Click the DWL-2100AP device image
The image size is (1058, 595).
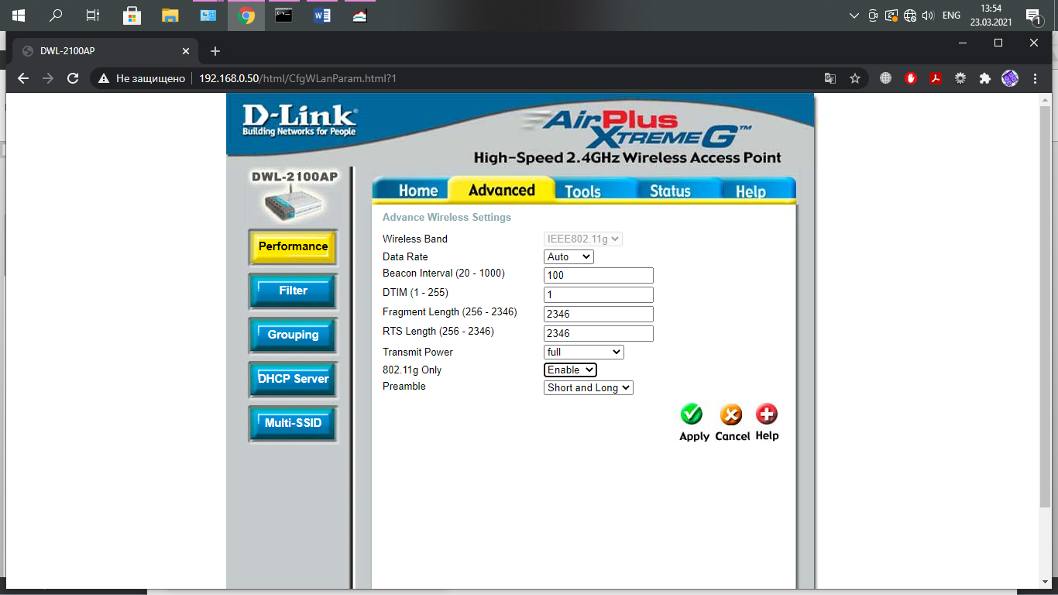(x=294, y=204)
